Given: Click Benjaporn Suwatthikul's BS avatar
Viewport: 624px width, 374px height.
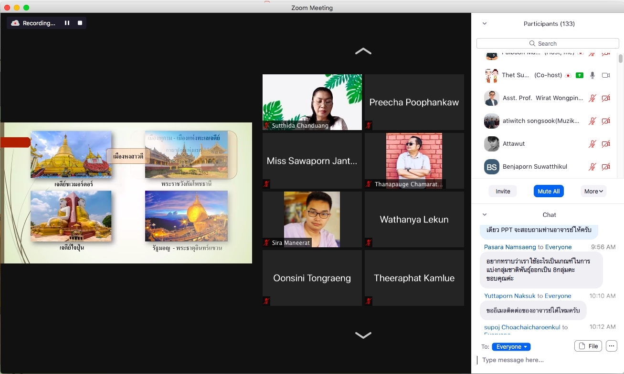Looking at the screenshot, I should click(492, 167).
